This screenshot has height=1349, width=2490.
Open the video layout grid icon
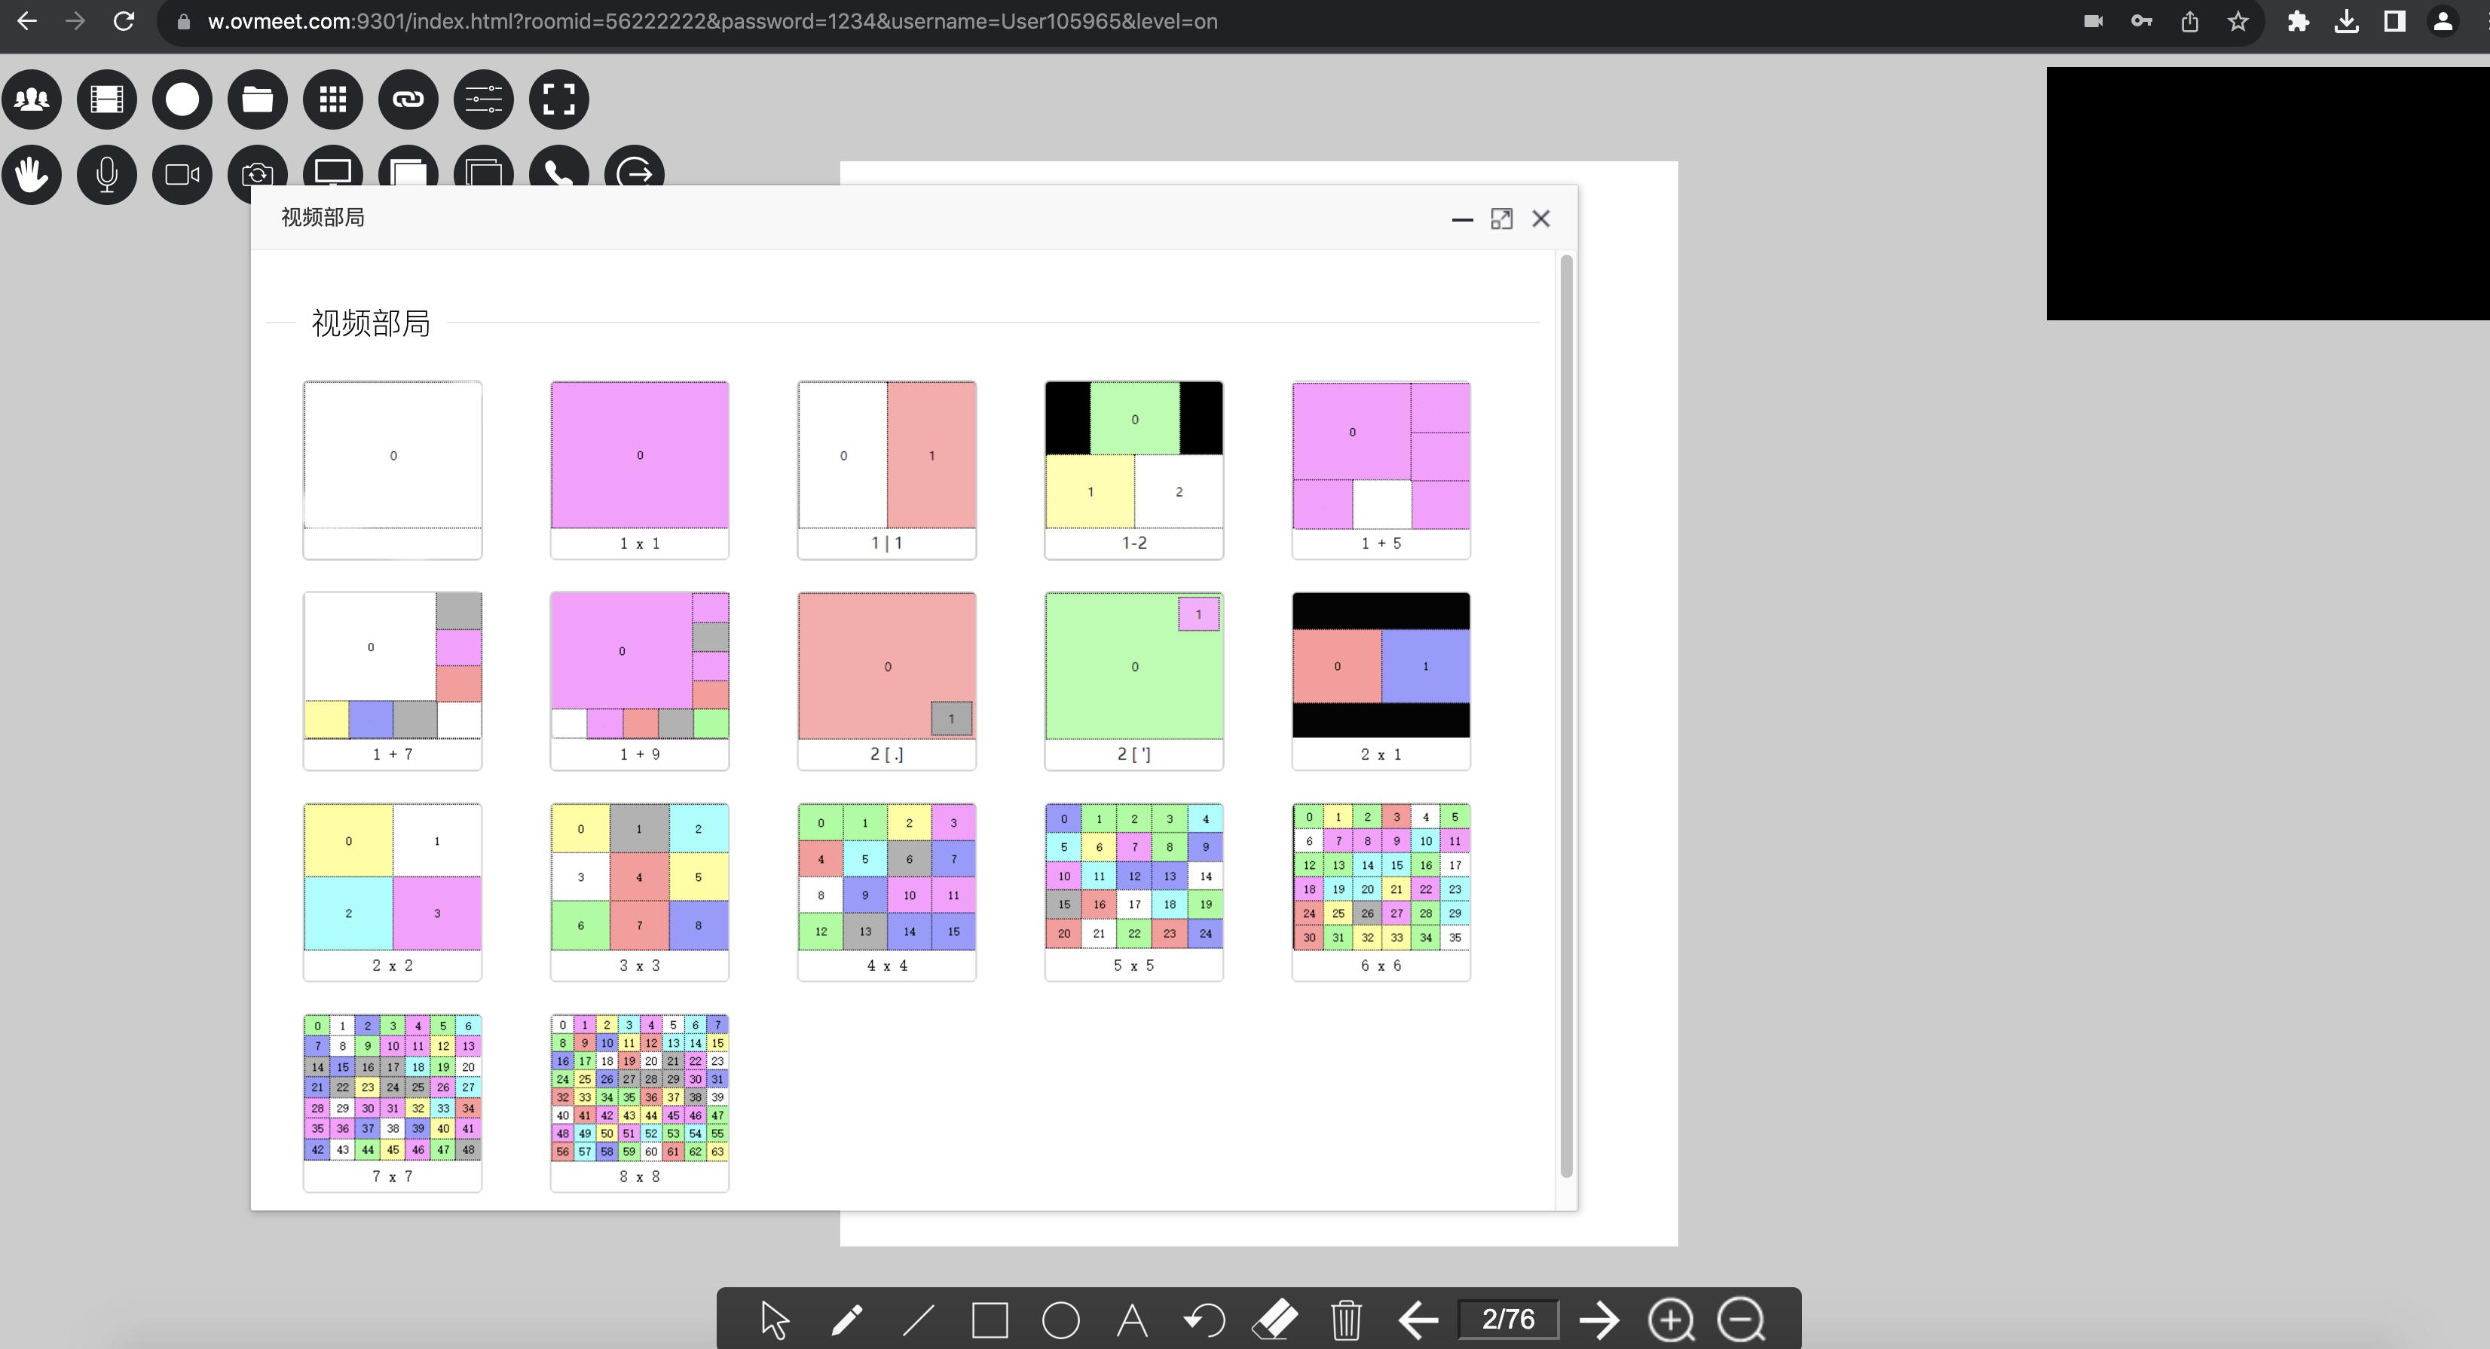[x=332, y=99]
